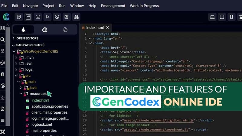Click the download/import arrow toolbar icon

pos(38,17)
